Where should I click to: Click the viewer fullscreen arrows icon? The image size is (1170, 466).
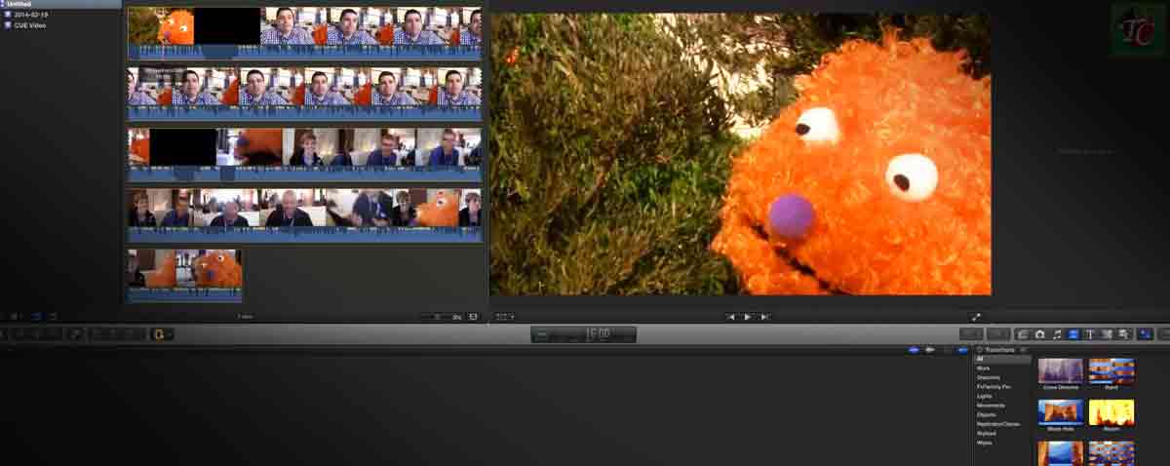coord(976,317)
